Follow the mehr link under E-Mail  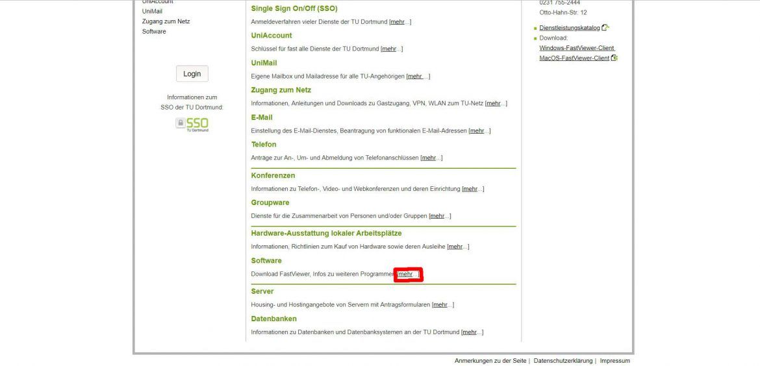(477, 130)
